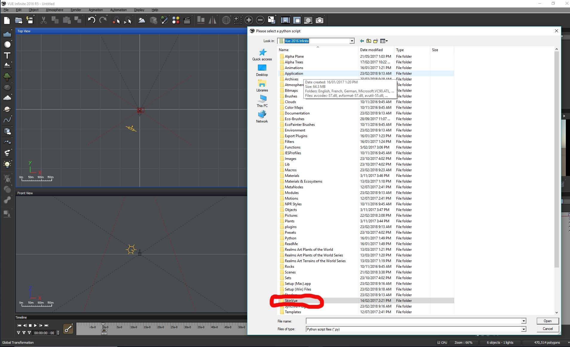Select the SkinVue folder
Viewport: 570px width, 347px height.
coord(291,301)
